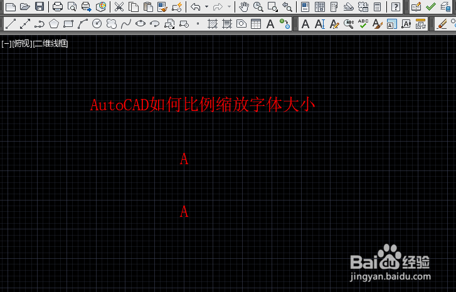Open 3D Print globe icon

101,6
